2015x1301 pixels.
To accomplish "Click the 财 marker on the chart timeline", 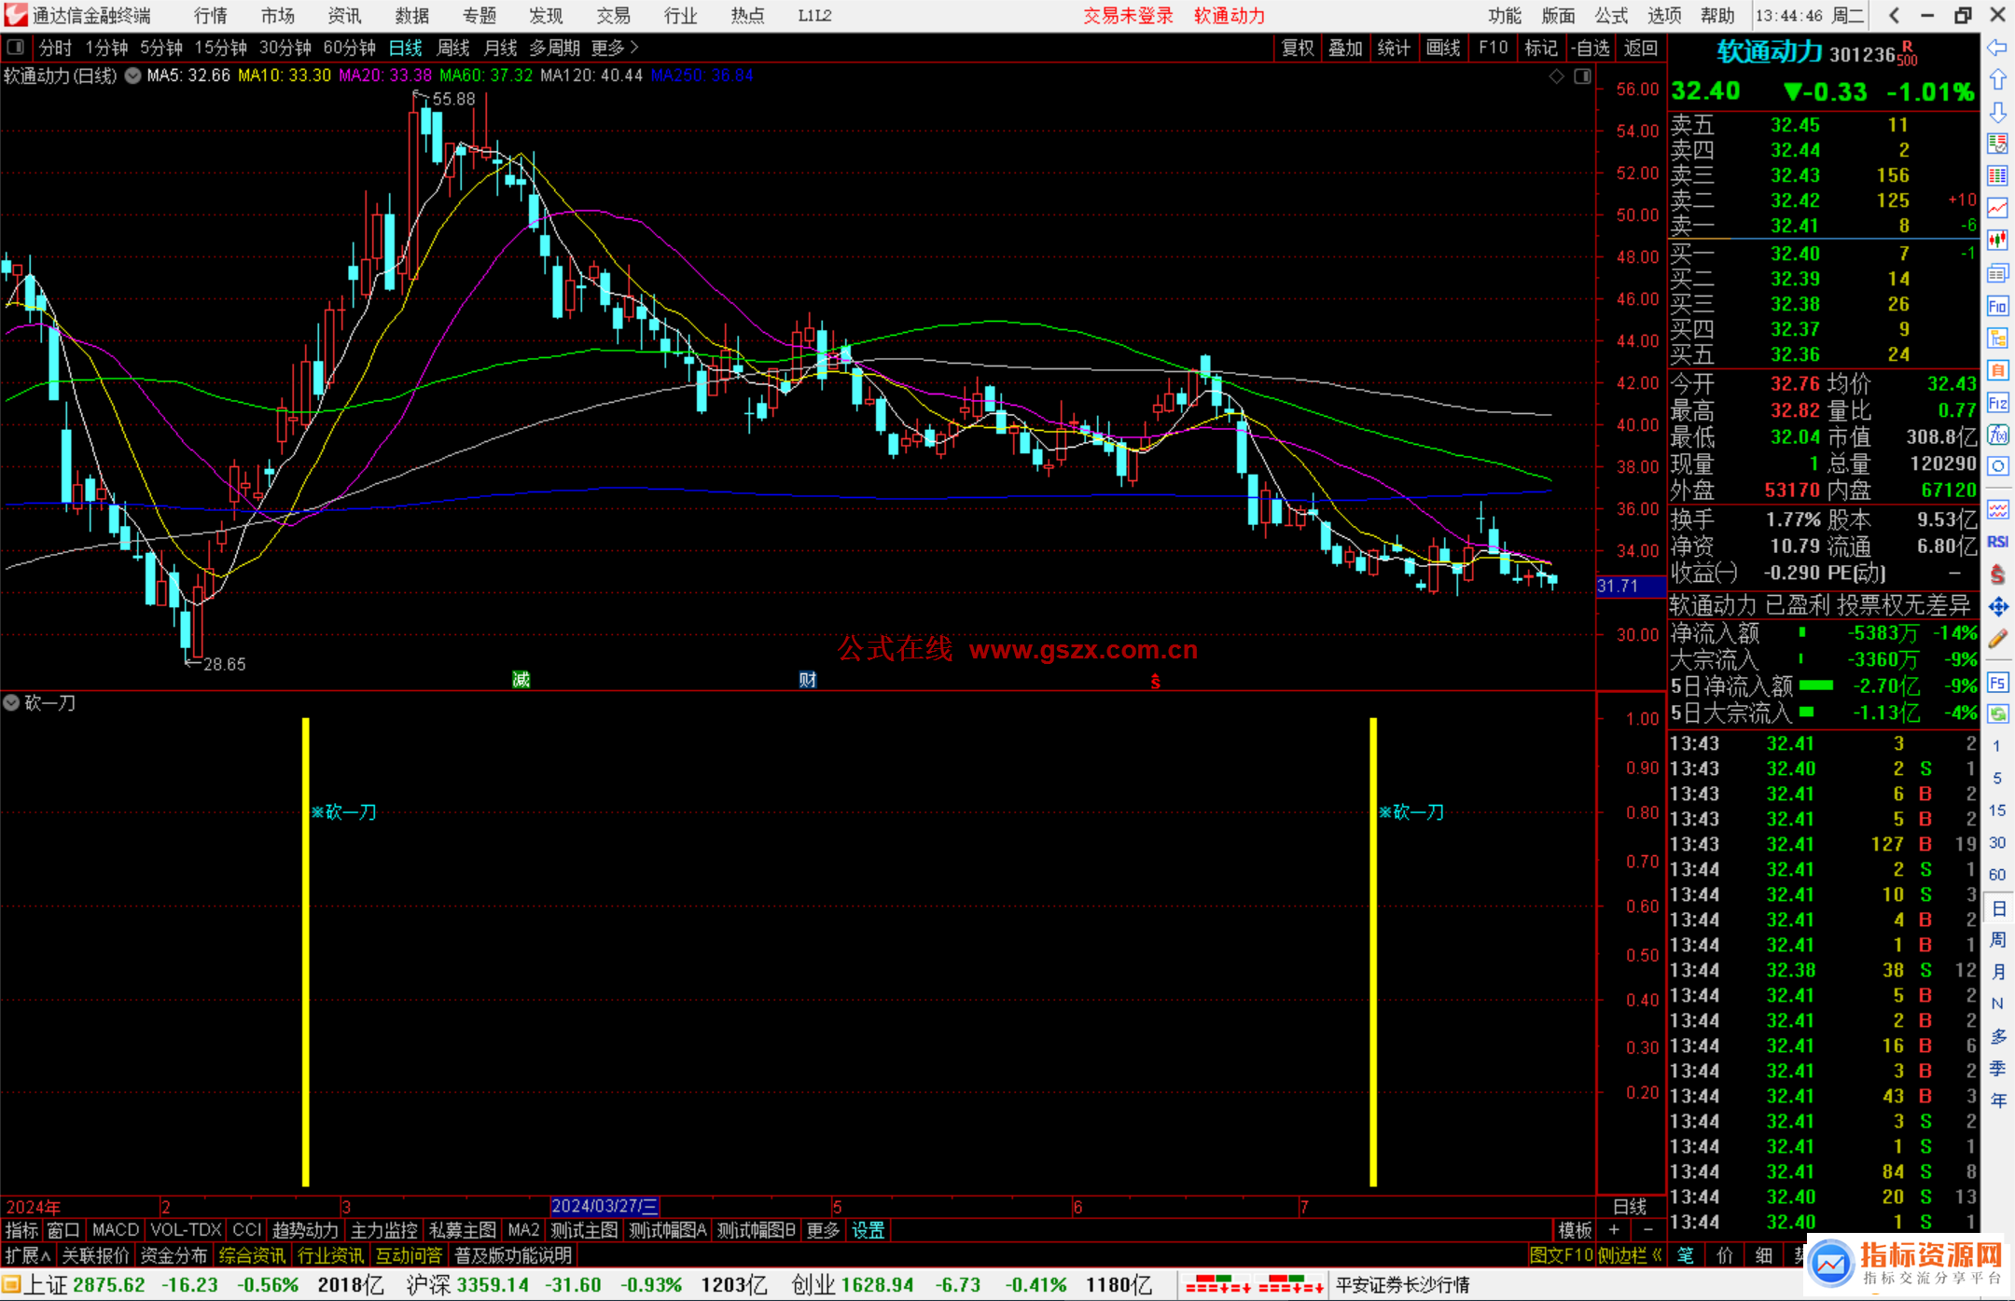I will tap(808, 680).
